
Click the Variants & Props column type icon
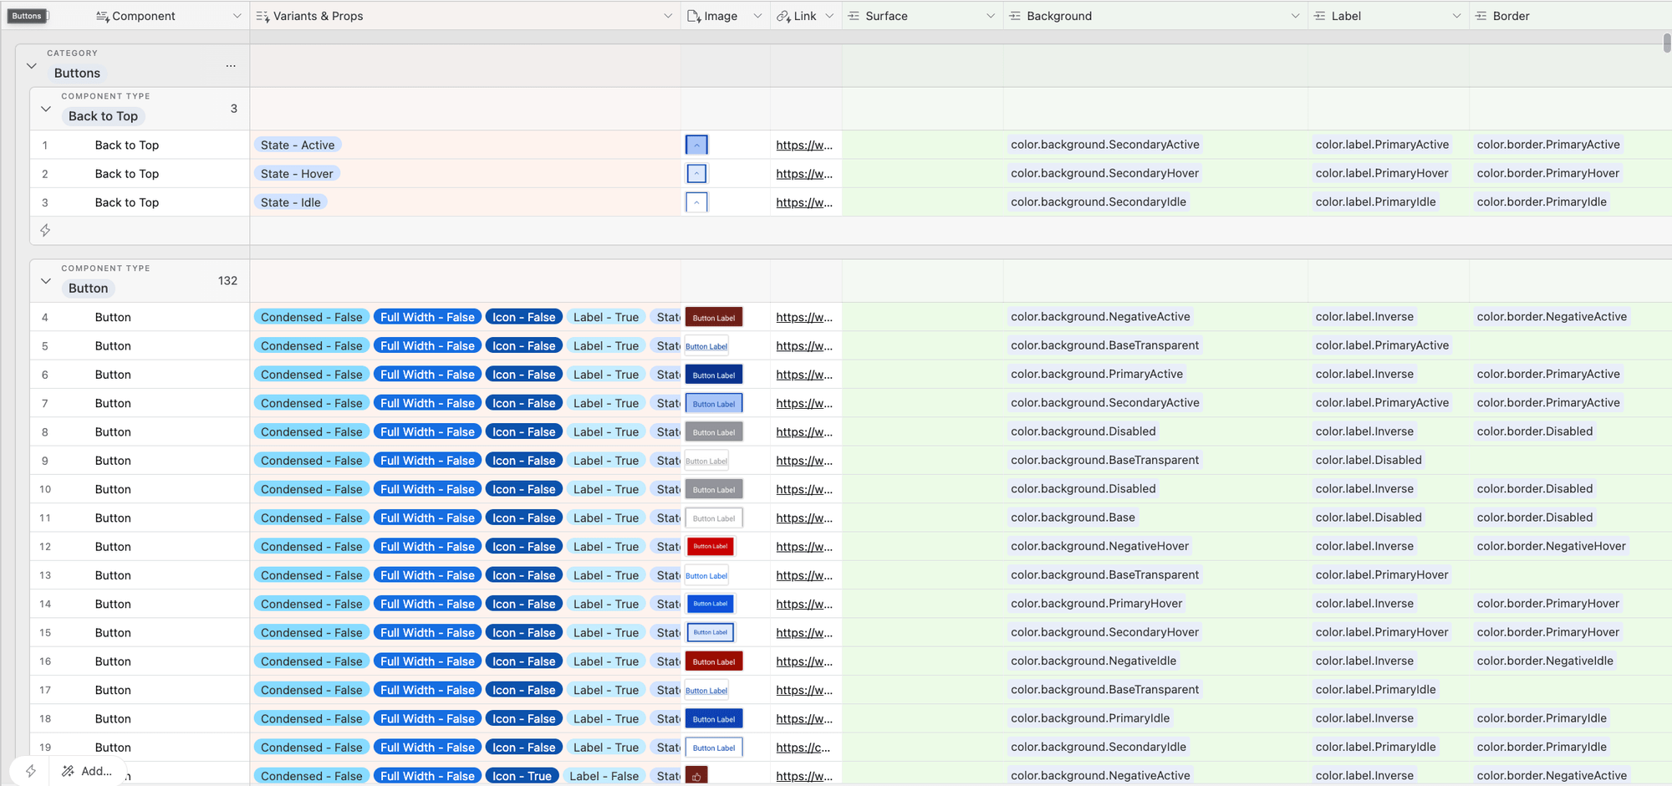click(263, 16)
